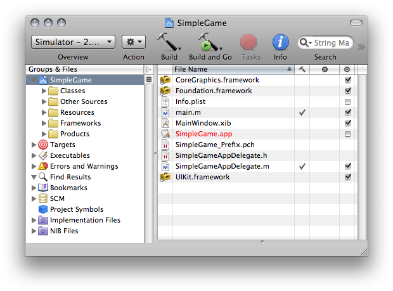Click the SimpleGame document icon in title bar

click(x=169, y=23)
